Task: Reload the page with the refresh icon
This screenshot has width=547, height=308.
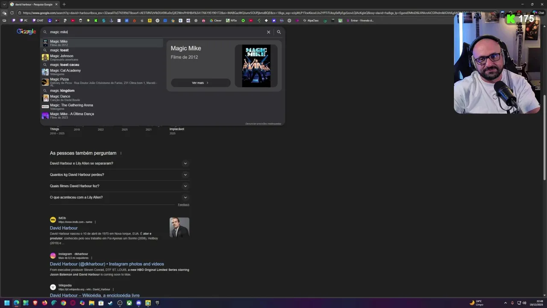Action: pyautogui.click(x=12, y=13)
